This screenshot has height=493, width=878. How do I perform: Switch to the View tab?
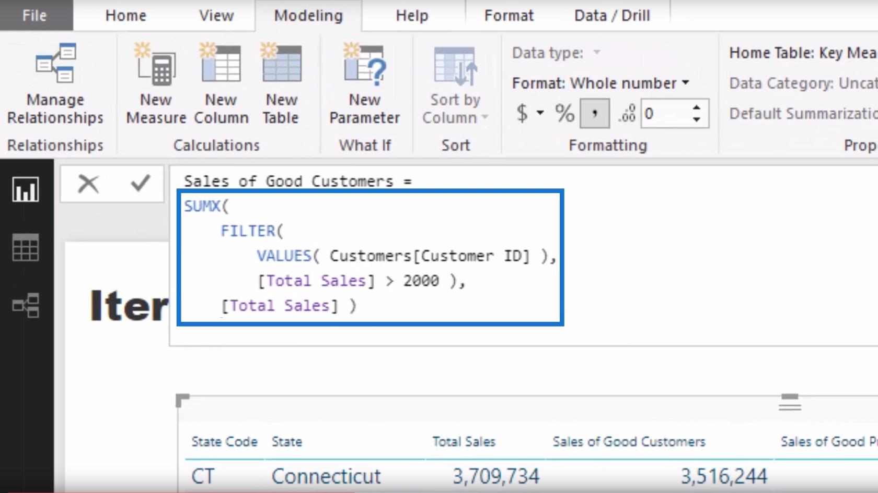pyautogui.click(x=216, y=16)
